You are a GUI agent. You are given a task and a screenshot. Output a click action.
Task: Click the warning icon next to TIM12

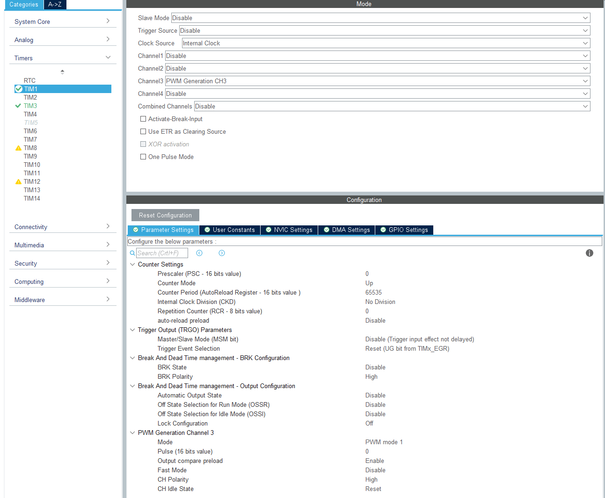pyautogui.click(x=19, y=181)
